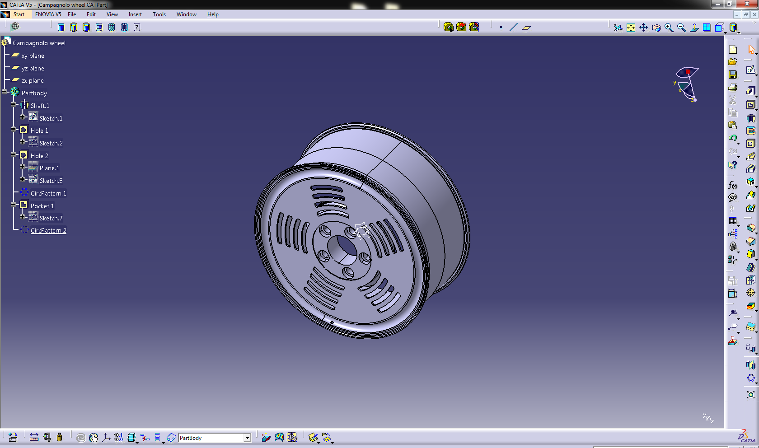
Task: Collapse the Pocket.1 tree node
Action: 14,205
